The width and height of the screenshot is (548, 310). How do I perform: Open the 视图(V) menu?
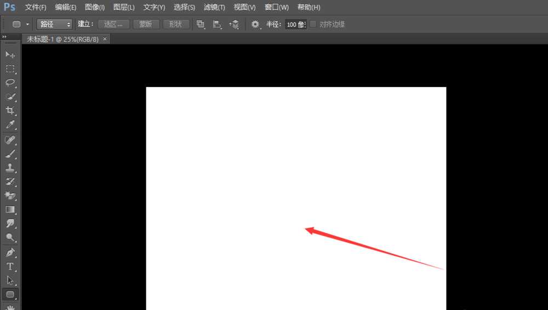(x=244, y=7)
